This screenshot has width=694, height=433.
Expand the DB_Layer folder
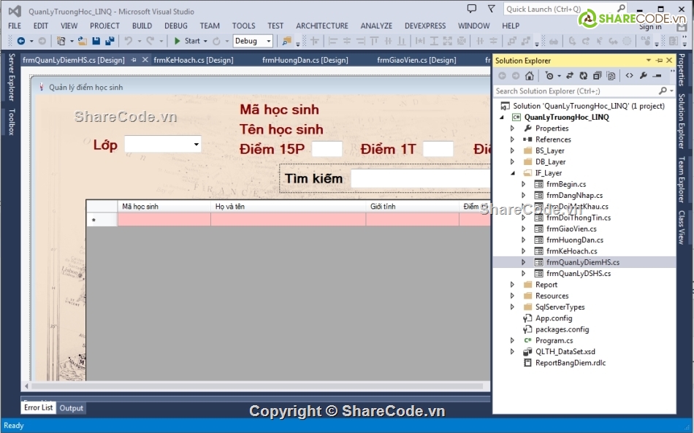coord(513,161)
